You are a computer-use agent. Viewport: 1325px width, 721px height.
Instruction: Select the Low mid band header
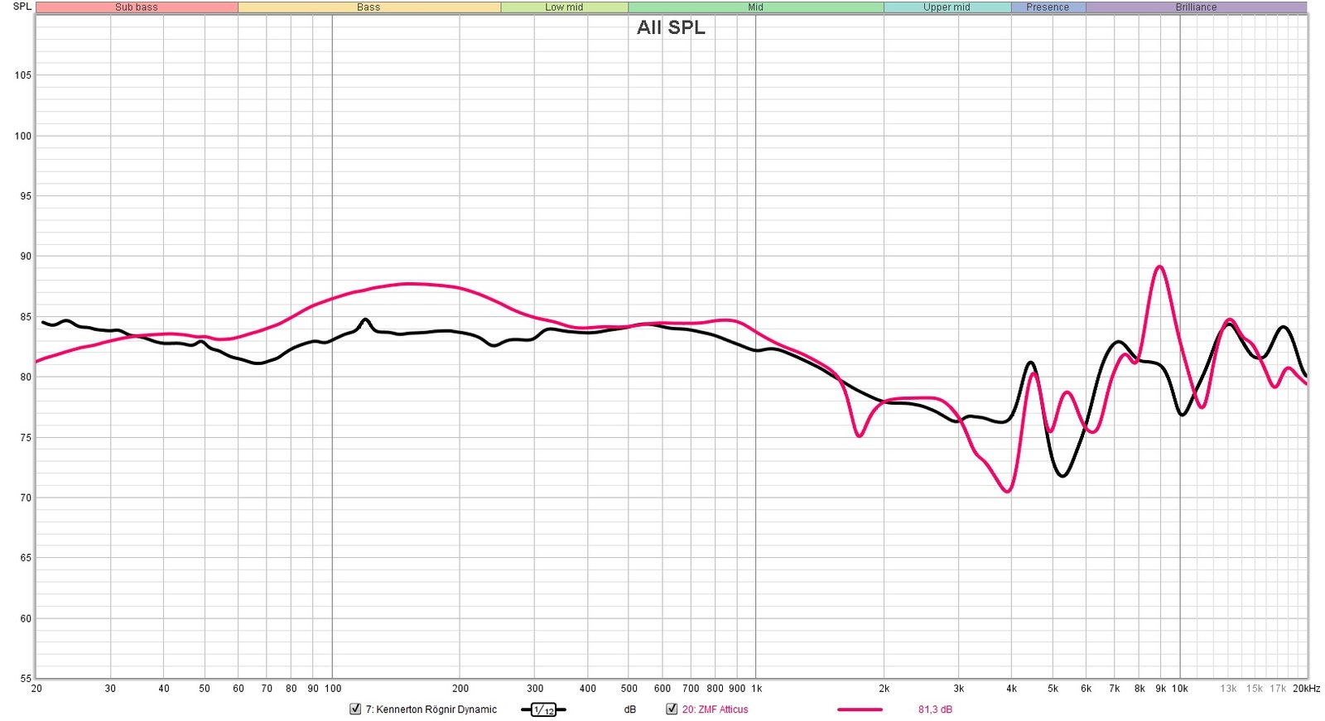[x=564, y=7]
